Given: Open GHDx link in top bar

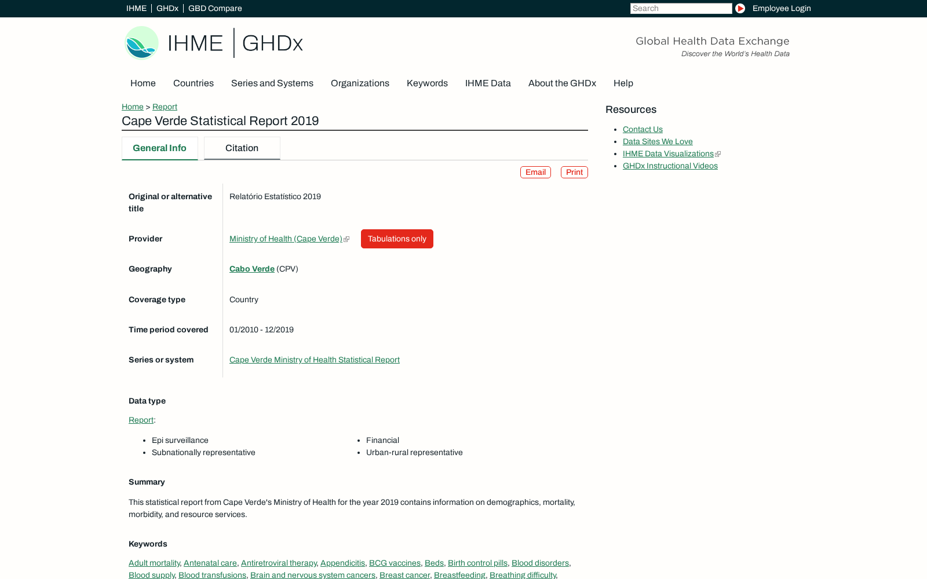Looking at the screenshot, I should coord(167,8).
